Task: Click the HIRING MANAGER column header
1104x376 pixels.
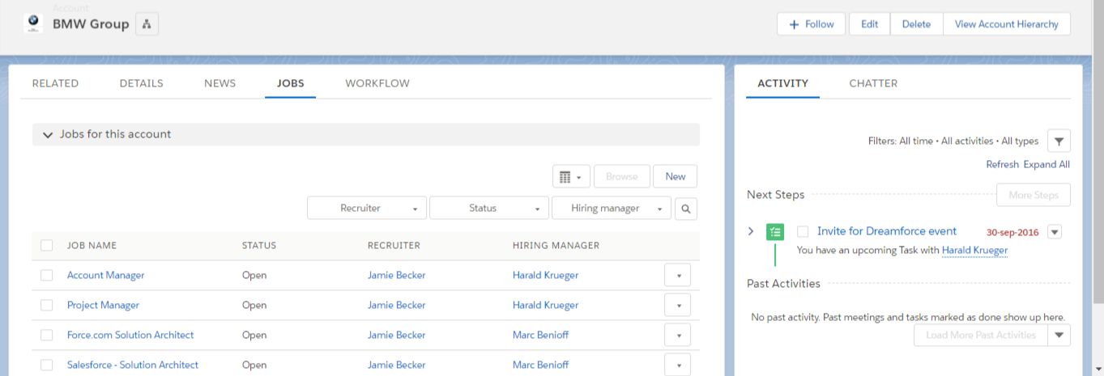Action: click(x=556, y=246)
